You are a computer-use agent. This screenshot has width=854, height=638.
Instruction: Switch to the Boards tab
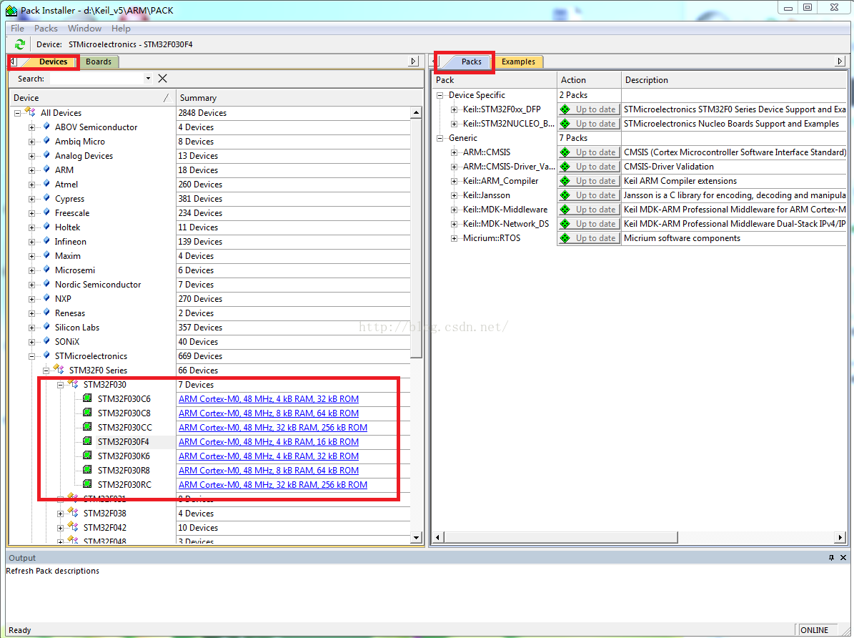99,62
